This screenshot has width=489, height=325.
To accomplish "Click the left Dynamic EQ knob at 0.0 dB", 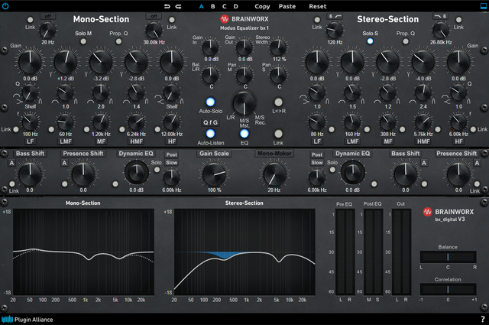I will 136,173.
